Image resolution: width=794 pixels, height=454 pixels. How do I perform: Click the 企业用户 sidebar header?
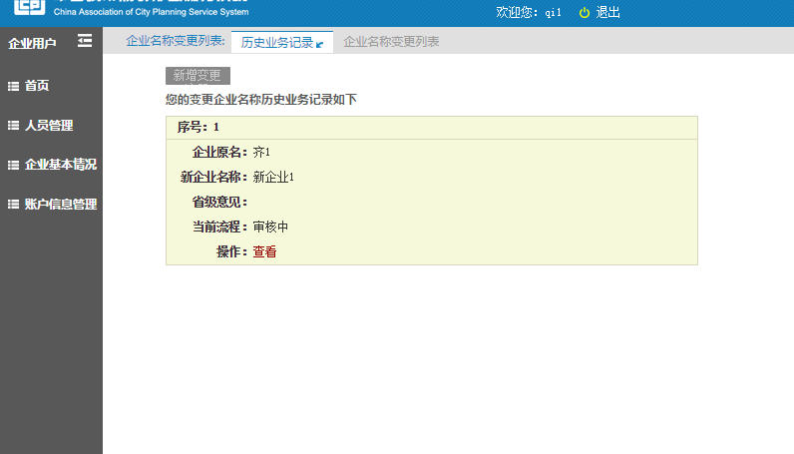[32, 43]
